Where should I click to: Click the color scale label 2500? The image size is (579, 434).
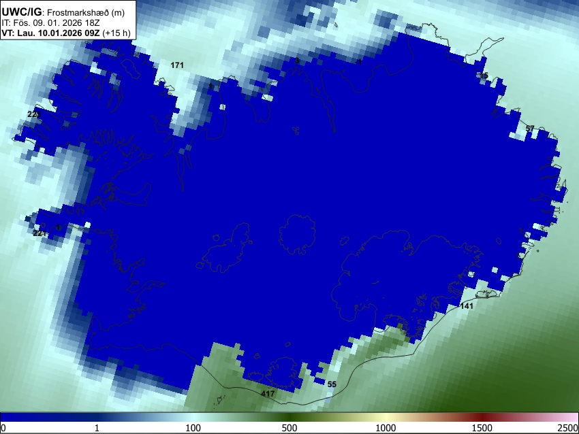pyautogui.click(x=568, y=428)
